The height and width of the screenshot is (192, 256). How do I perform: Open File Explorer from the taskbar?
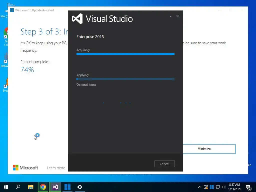coord(30,187)
